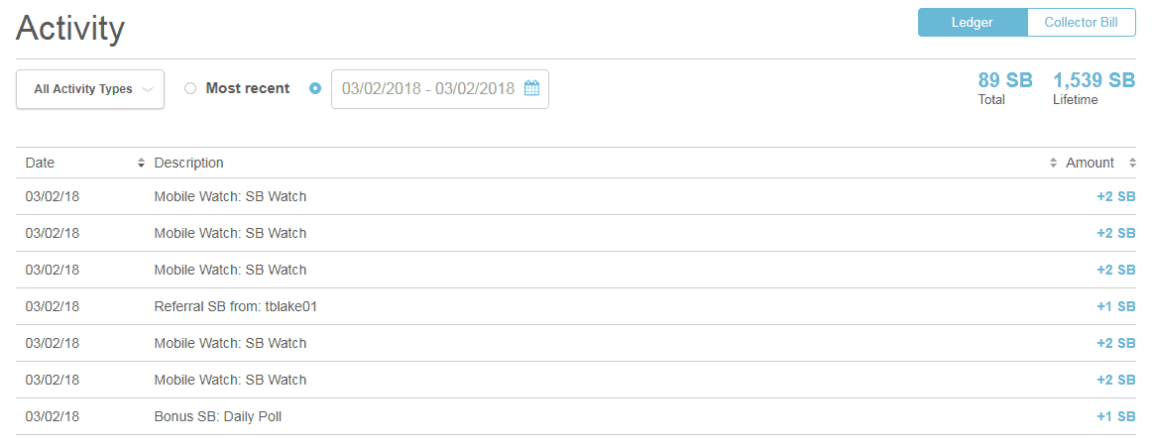The height and width of the screenshot is (448, 1152).
Task: Sort by Date column arrows
Action: click(141, 163)
